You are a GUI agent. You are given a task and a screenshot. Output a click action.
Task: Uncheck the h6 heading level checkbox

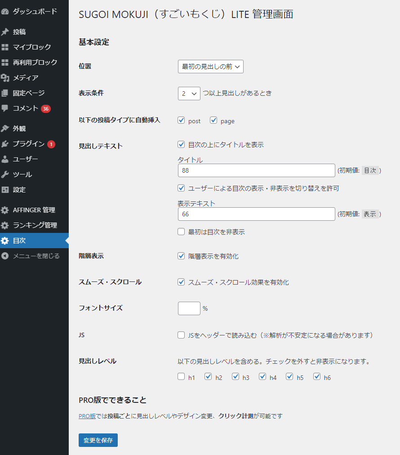point(317,377)
